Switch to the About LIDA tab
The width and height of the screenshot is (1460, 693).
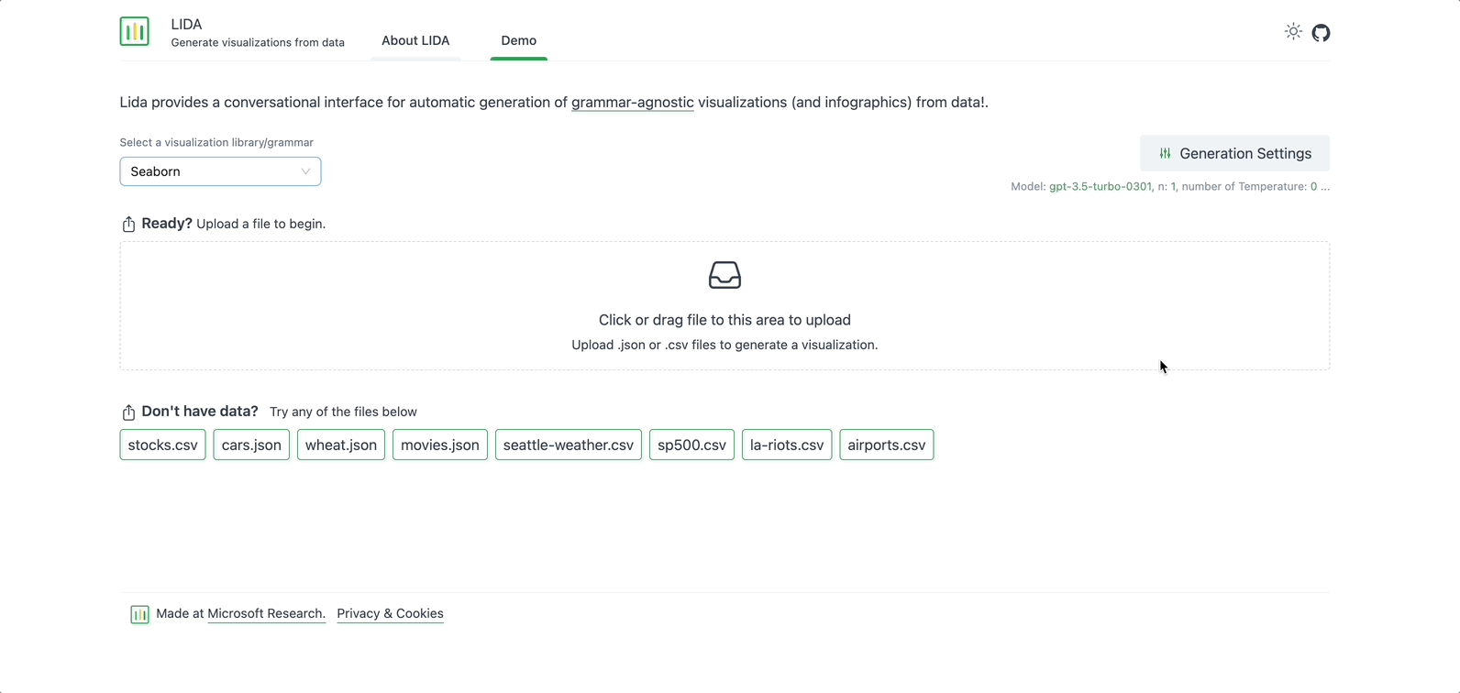coord(415,40)
